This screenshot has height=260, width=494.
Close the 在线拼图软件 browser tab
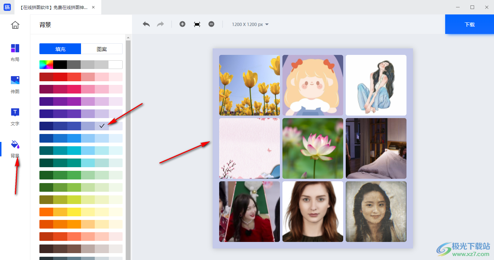pos(94,7)
